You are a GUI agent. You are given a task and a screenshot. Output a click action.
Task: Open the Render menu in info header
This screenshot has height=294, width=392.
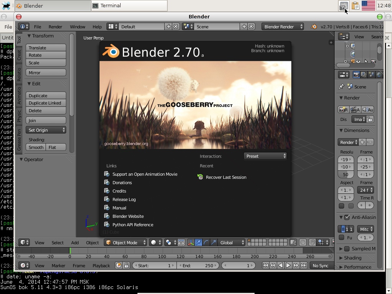55,27
